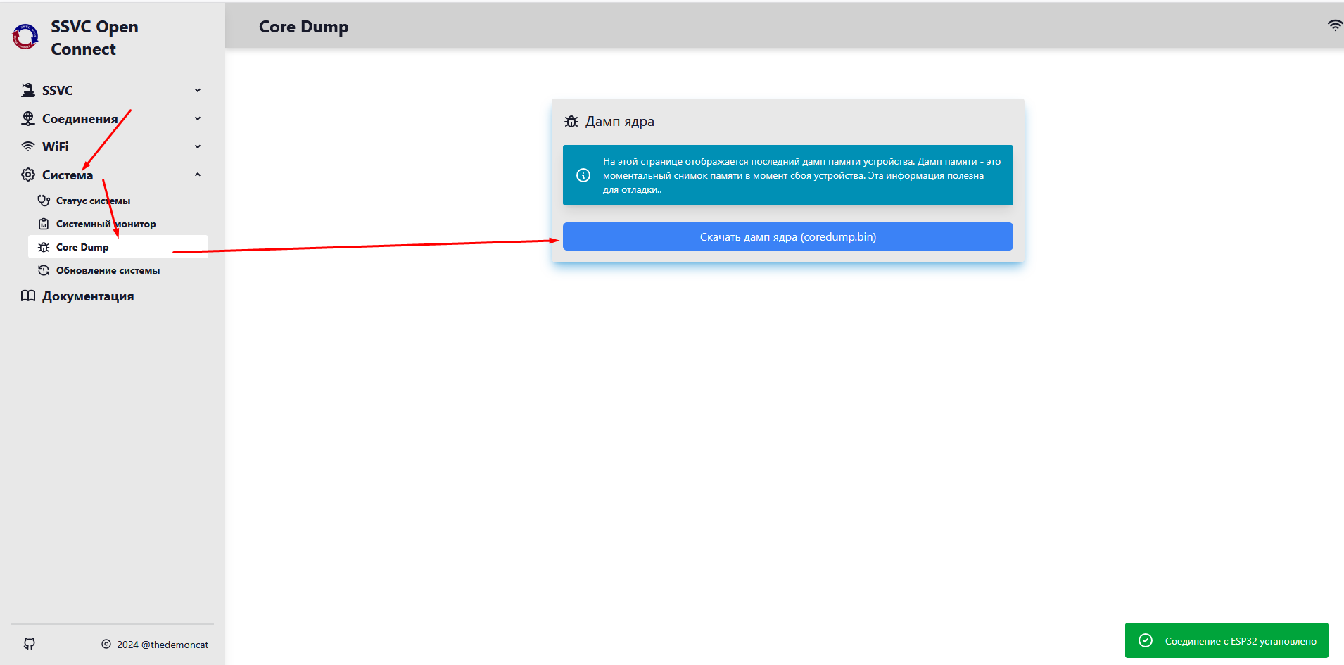Click the bug icon next to Core Dump
The height and width of the screenshot is (665, 1344).
[x=44, y=247]
